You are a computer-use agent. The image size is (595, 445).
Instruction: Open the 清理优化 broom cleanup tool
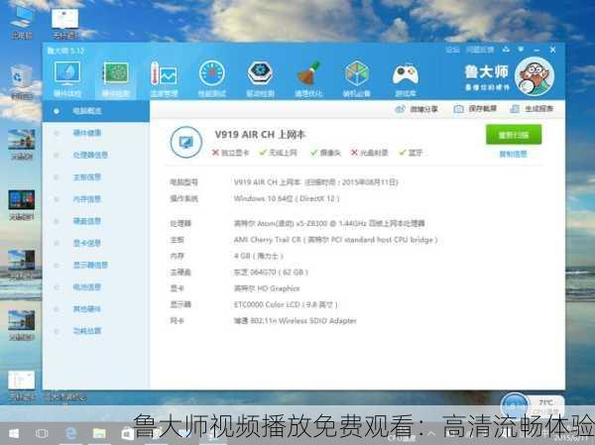point(308,79)
